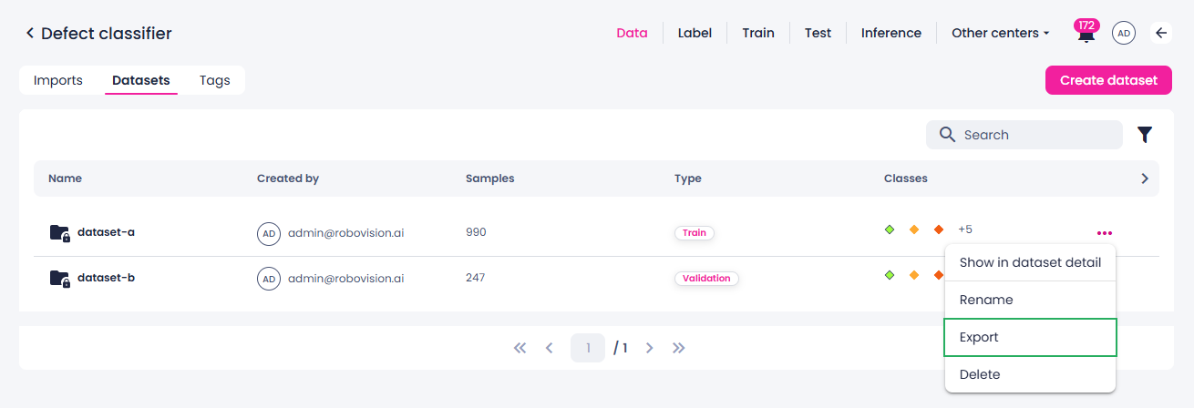Viewport: 1194px width, 408px height.
Task: Click the Created by column header
Action: [288, 178]
